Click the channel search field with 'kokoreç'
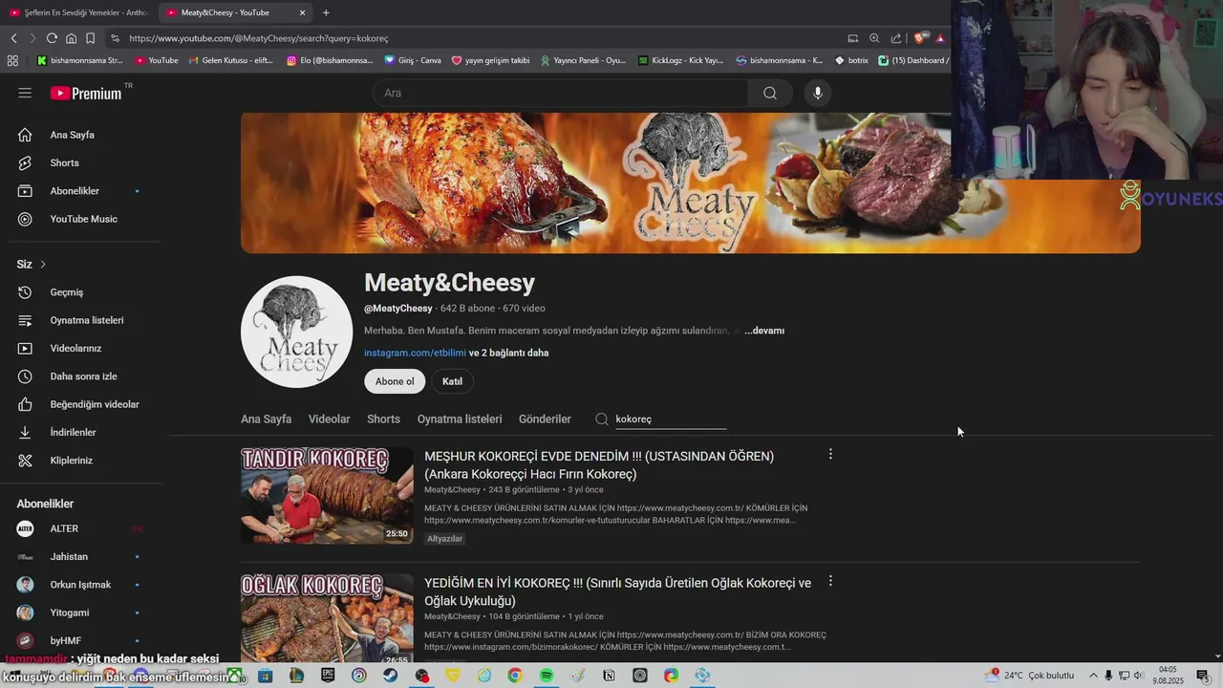1223x688 pixels. click(x=670, y=419)
